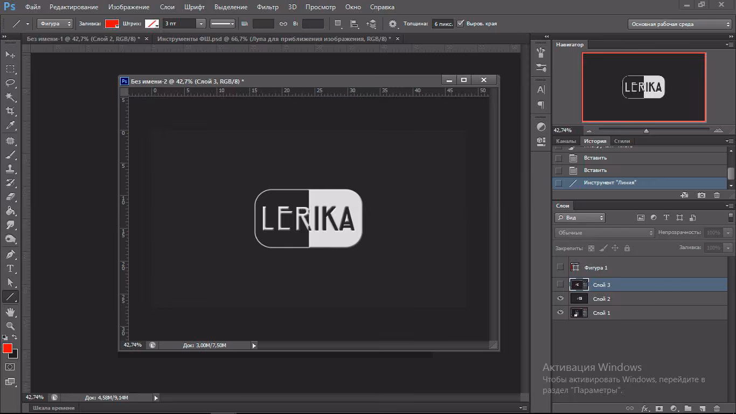Delete layer with Layers panel trash

click(x=717, y=409)
